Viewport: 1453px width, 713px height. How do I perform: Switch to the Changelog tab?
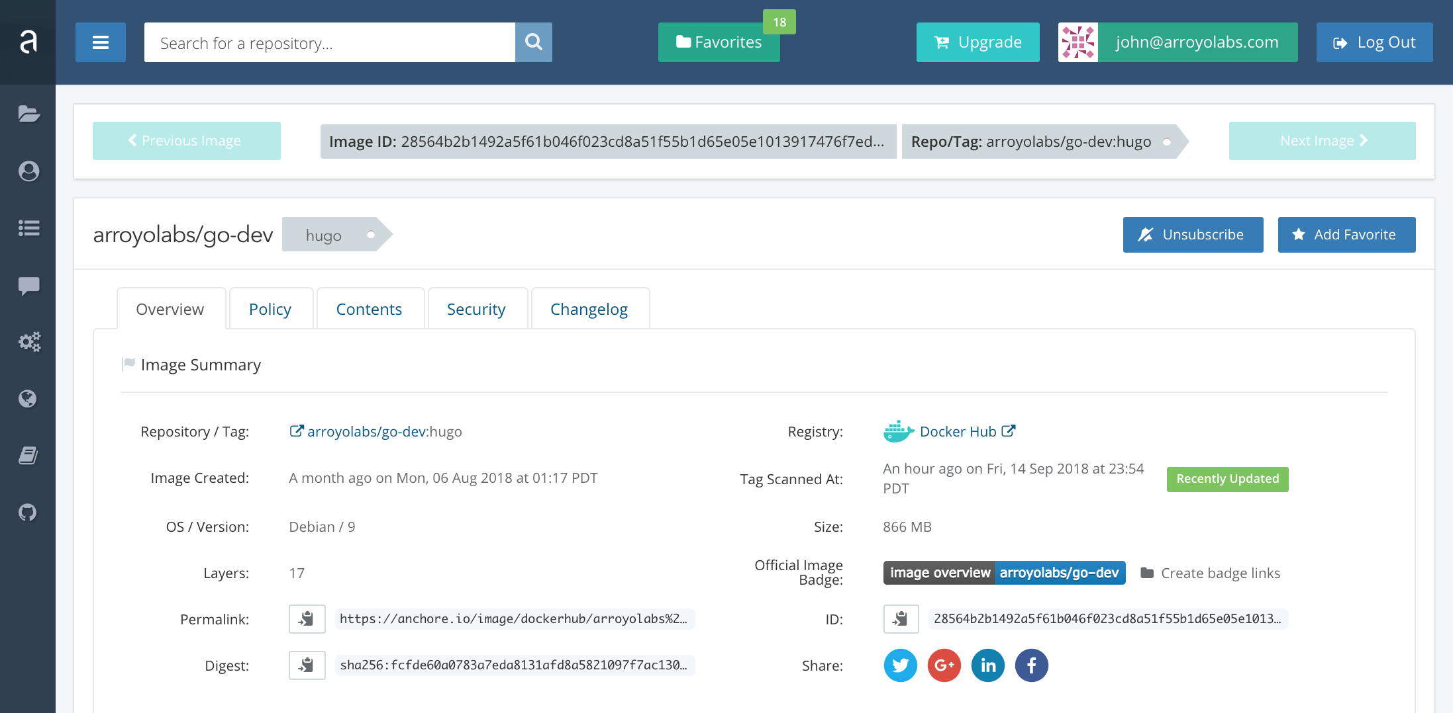(589, 309)
